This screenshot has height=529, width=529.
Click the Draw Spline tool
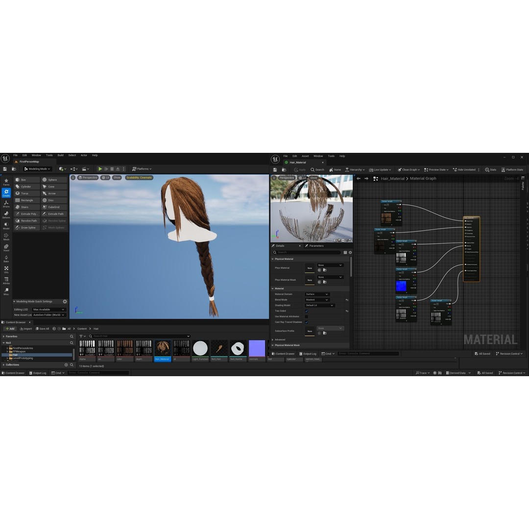click(29, 227)
